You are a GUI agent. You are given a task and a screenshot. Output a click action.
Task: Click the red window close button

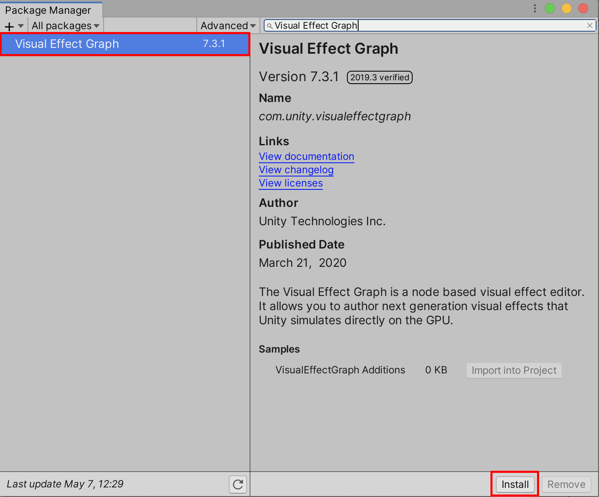click(583, 8)
